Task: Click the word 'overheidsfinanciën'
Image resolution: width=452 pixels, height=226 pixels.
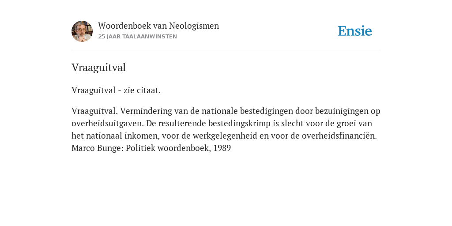Action: [339, 136]
